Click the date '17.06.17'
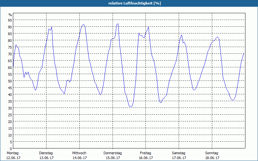This screenshot has height=161, width=258. [179, 158]
